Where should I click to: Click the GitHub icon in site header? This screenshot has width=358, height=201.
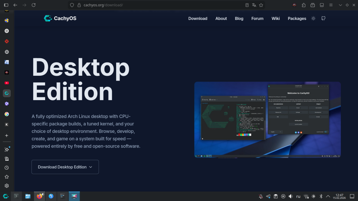tap(323, 18)
